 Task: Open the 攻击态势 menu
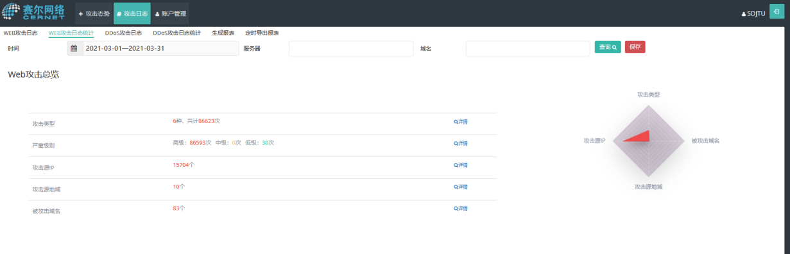tap(94, 13)
